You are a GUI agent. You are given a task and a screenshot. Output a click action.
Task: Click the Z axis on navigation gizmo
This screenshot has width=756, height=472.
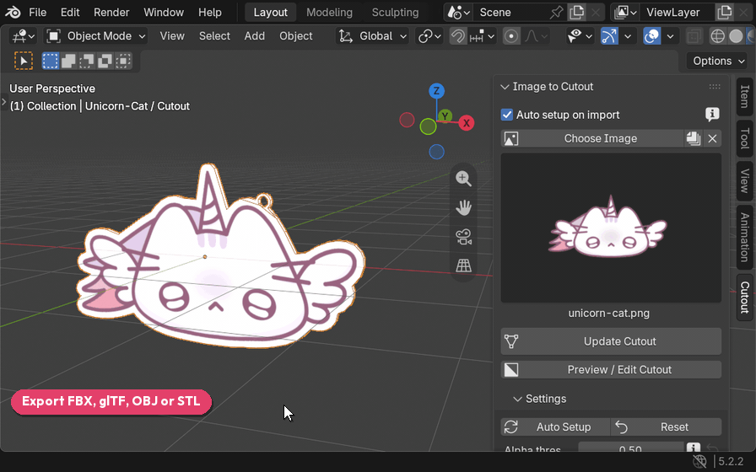[436, 90]
